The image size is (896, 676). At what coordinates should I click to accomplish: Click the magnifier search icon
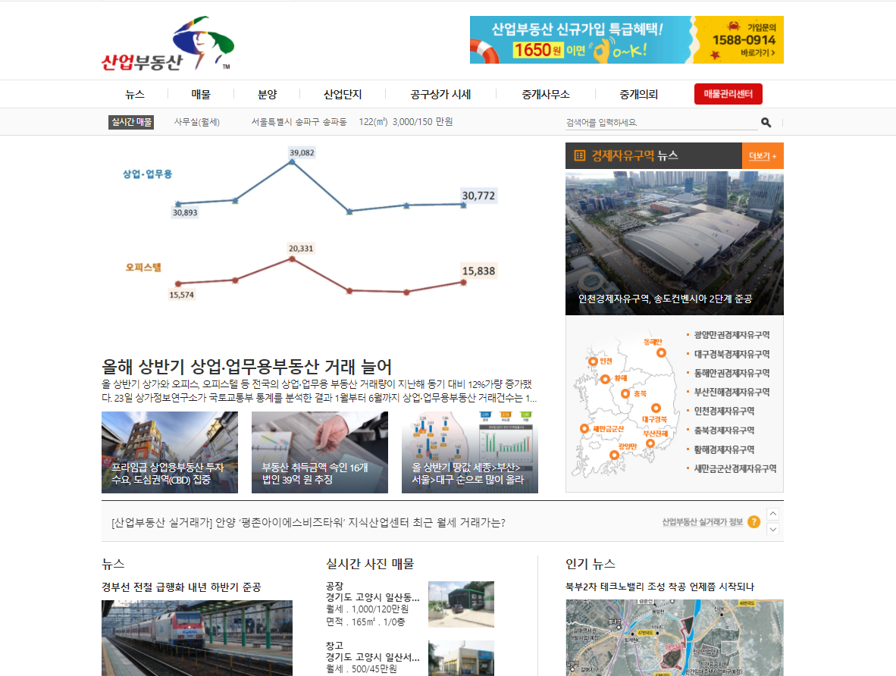tap(766, 122)
